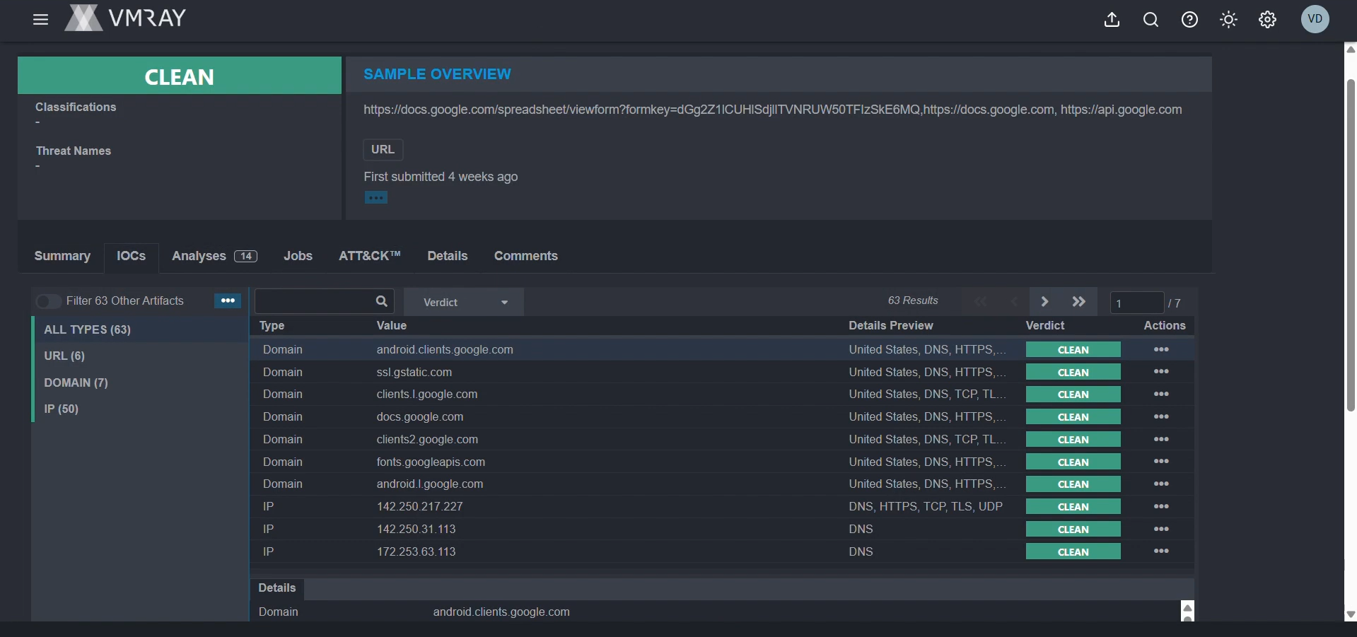Open actions menu for IP 142.250.31.113
Viewport: 1357px width, 637px height.
pos(1161,530)
